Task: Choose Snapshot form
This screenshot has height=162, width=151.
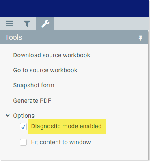Action: point(34,85)
